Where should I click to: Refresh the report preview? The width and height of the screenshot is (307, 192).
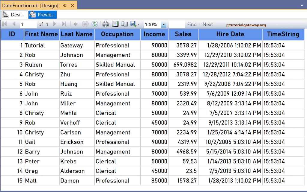click(95, 25)
